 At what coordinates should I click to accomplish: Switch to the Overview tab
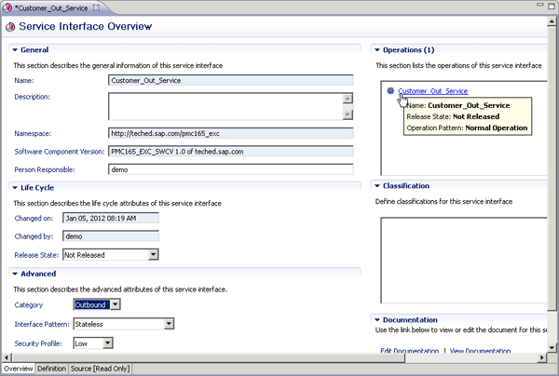pos(19,369)
